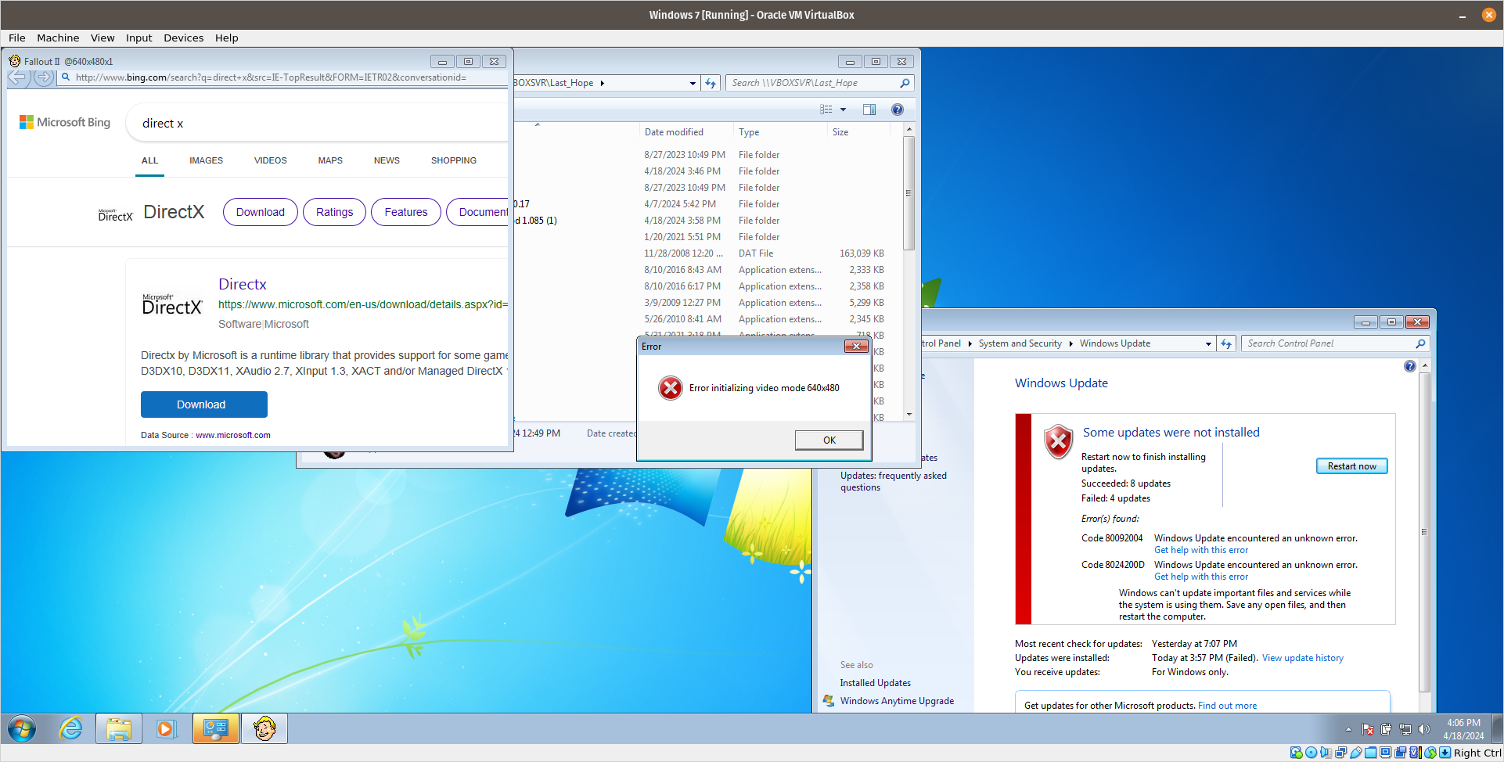Open the VirtualBox Help menu
The image size is (1504, 762).
[227, 38]
